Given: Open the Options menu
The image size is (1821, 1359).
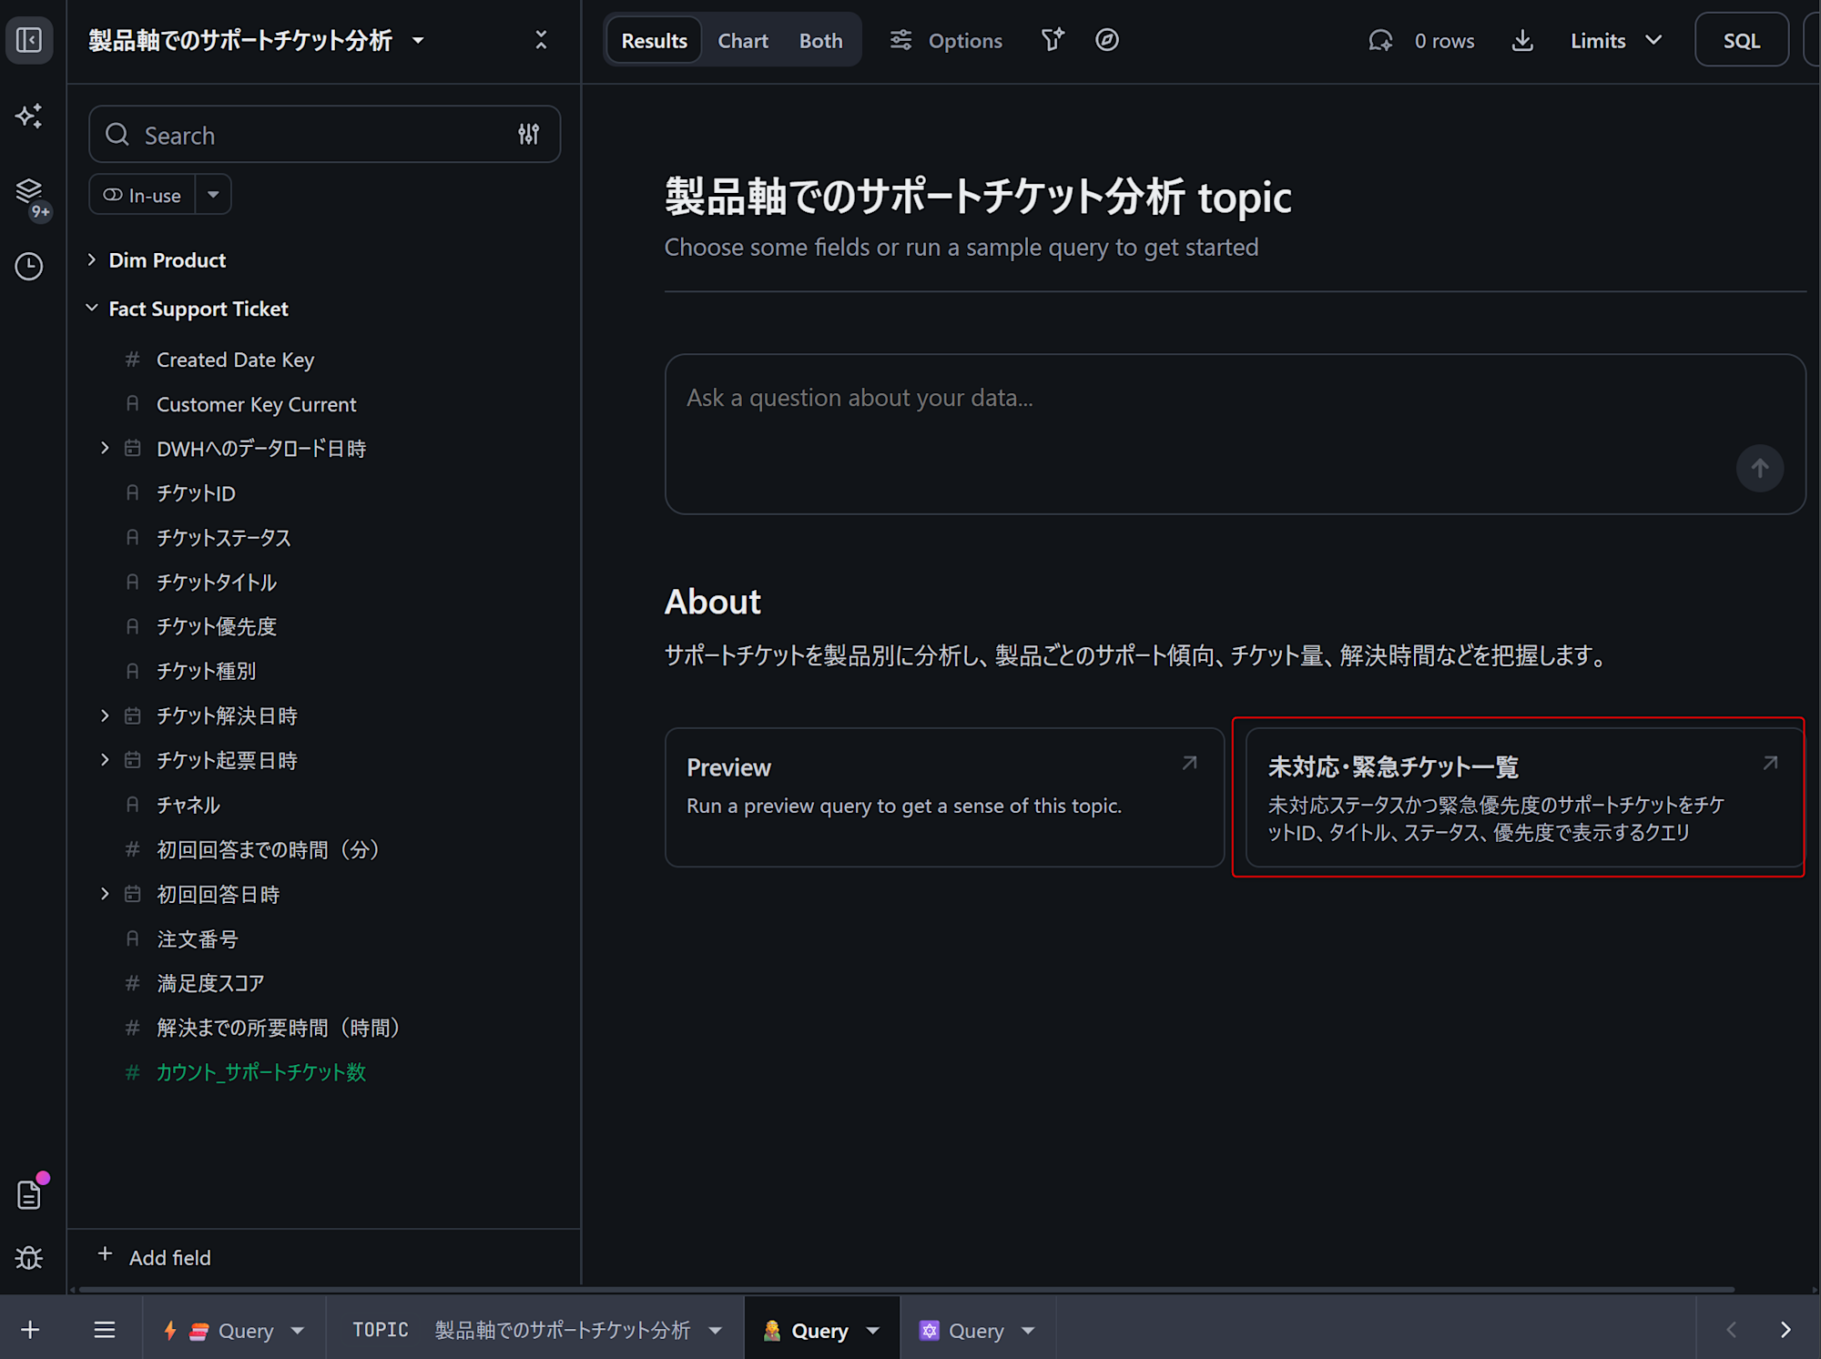Looking at the screenshot, I should click(946, 40).
